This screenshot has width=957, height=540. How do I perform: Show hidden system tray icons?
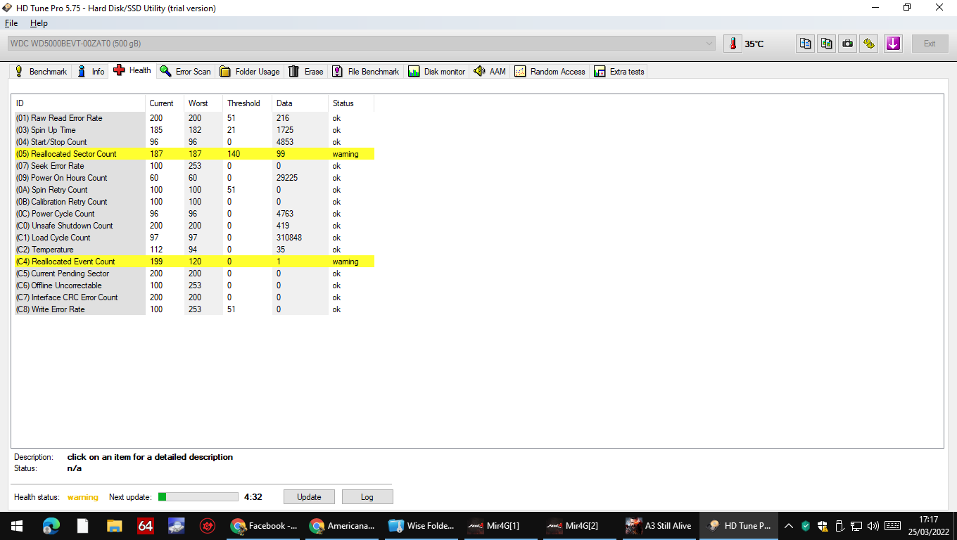tap(789, 525)
